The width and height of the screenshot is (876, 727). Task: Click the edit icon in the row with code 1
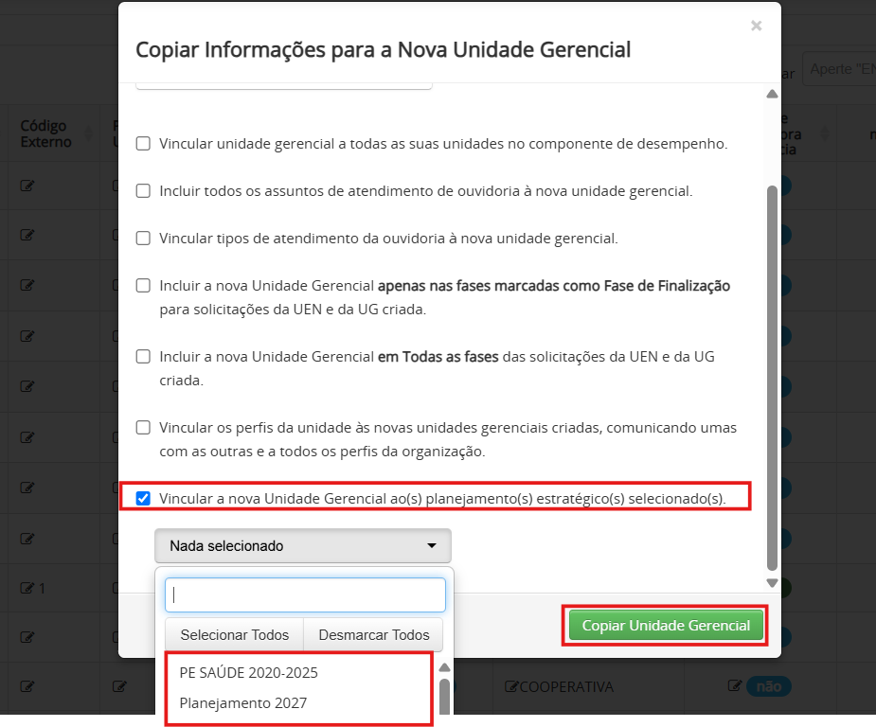coord(27,588)
